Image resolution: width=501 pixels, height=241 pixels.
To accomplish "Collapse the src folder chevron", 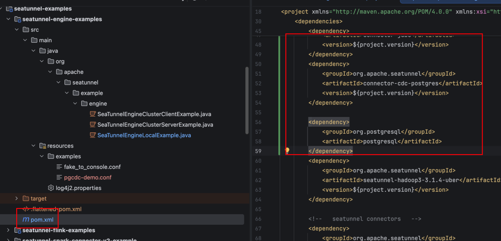I will (x=17, y=30).
